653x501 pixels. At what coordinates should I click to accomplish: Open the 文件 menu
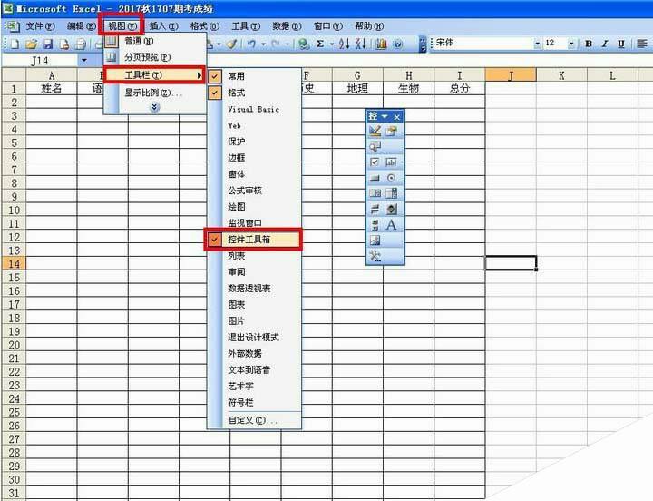(x=40, y=25)
